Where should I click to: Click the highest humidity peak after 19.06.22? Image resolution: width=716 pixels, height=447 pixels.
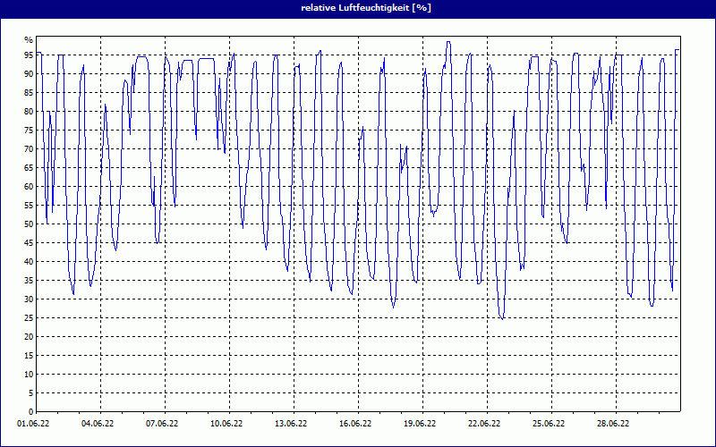(x=448, y=42)
